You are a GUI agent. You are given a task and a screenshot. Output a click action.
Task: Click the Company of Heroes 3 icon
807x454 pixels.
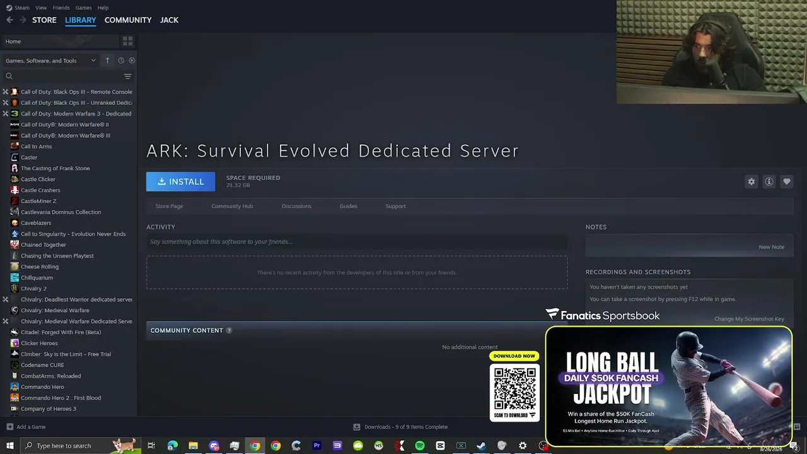15,409
